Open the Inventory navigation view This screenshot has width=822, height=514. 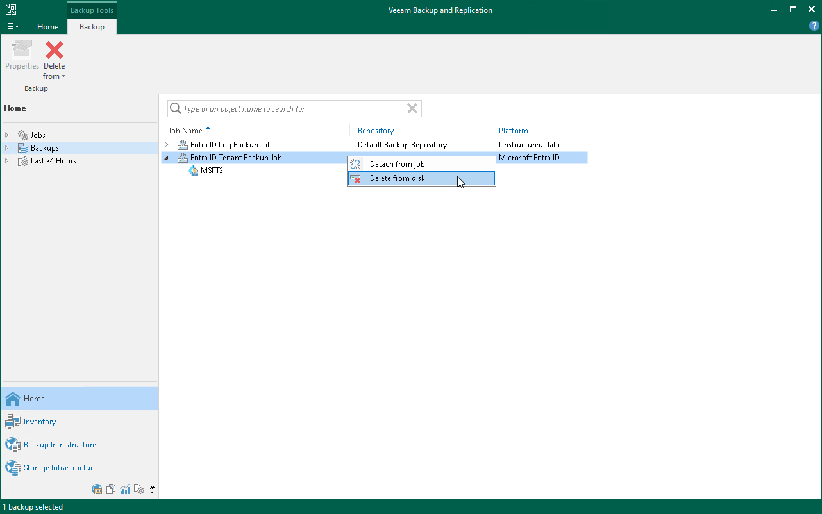(x=79, y=422)
